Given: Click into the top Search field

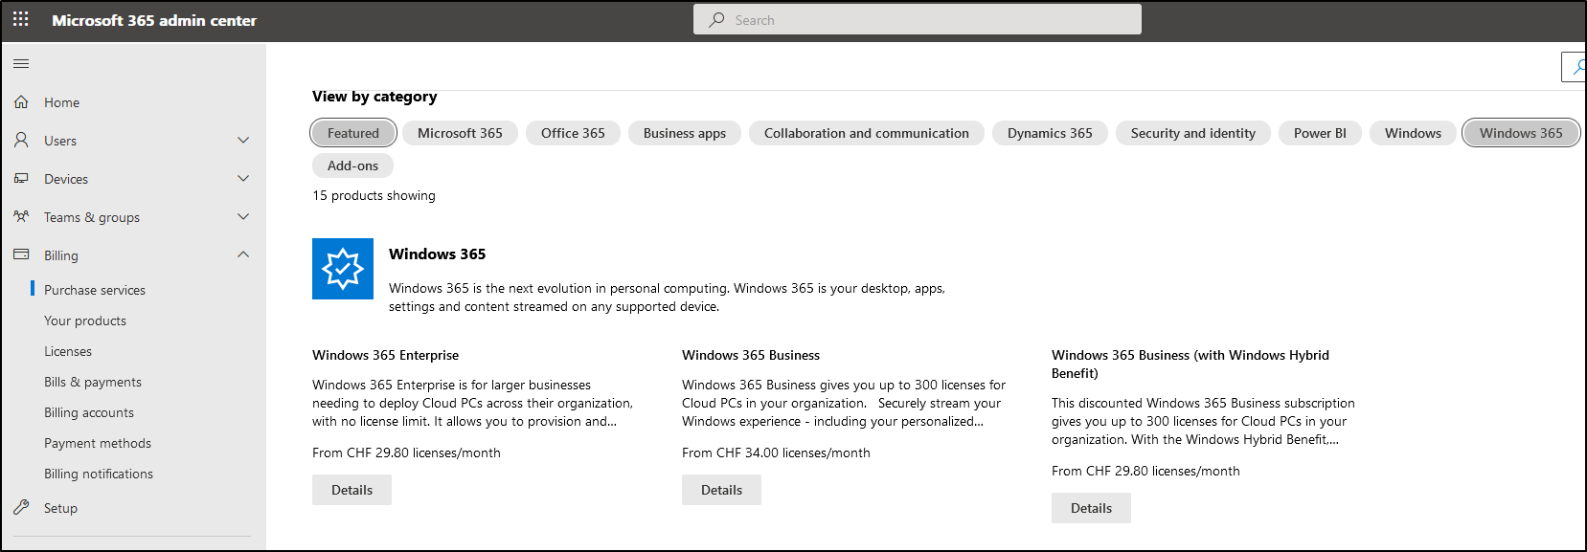Looking at the screenshot, I should (x=918, y=19).
